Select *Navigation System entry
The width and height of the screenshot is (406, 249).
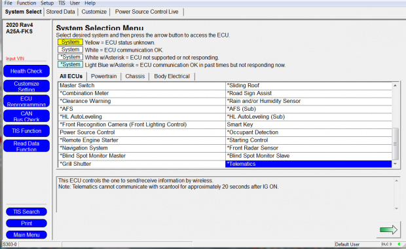(x=142, y=148)
